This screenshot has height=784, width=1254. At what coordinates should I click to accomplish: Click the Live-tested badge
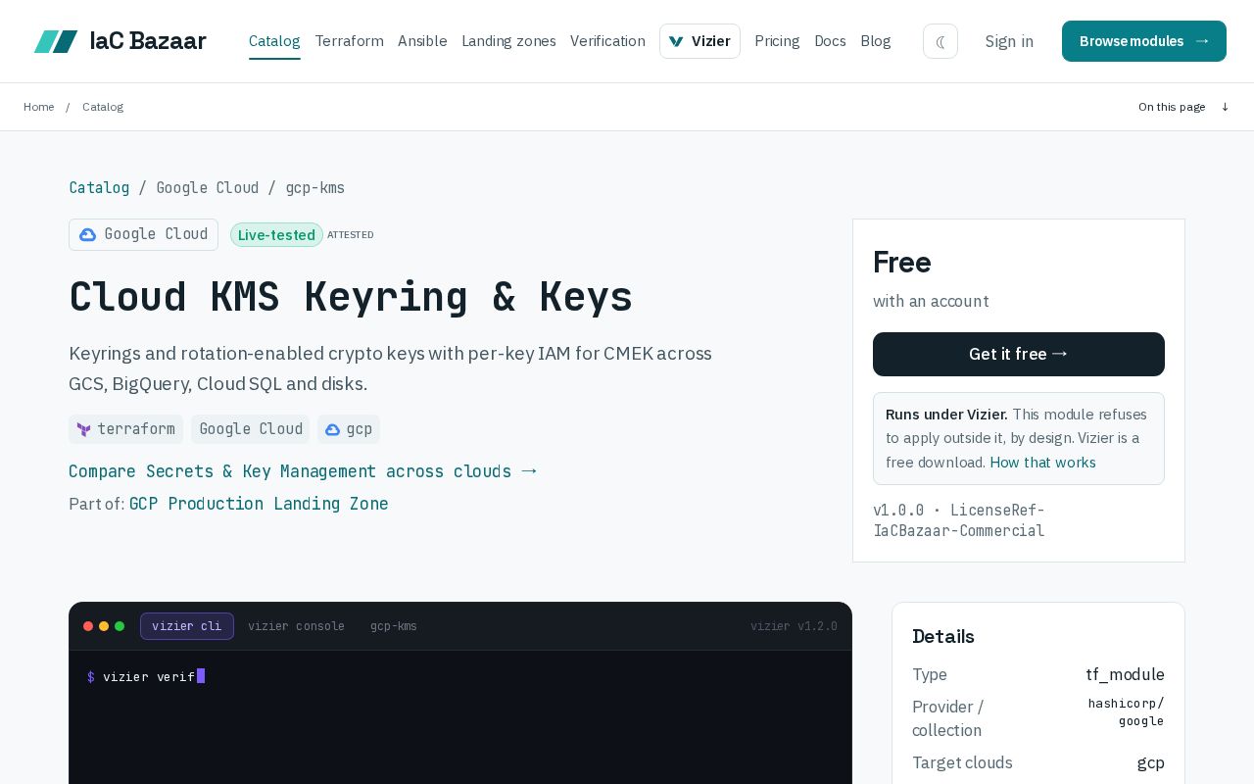pos(276,235)
